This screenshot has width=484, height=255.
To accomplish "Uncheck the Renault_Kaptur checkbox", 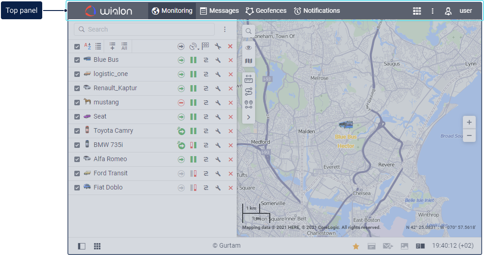I will [x=77, y=88].
